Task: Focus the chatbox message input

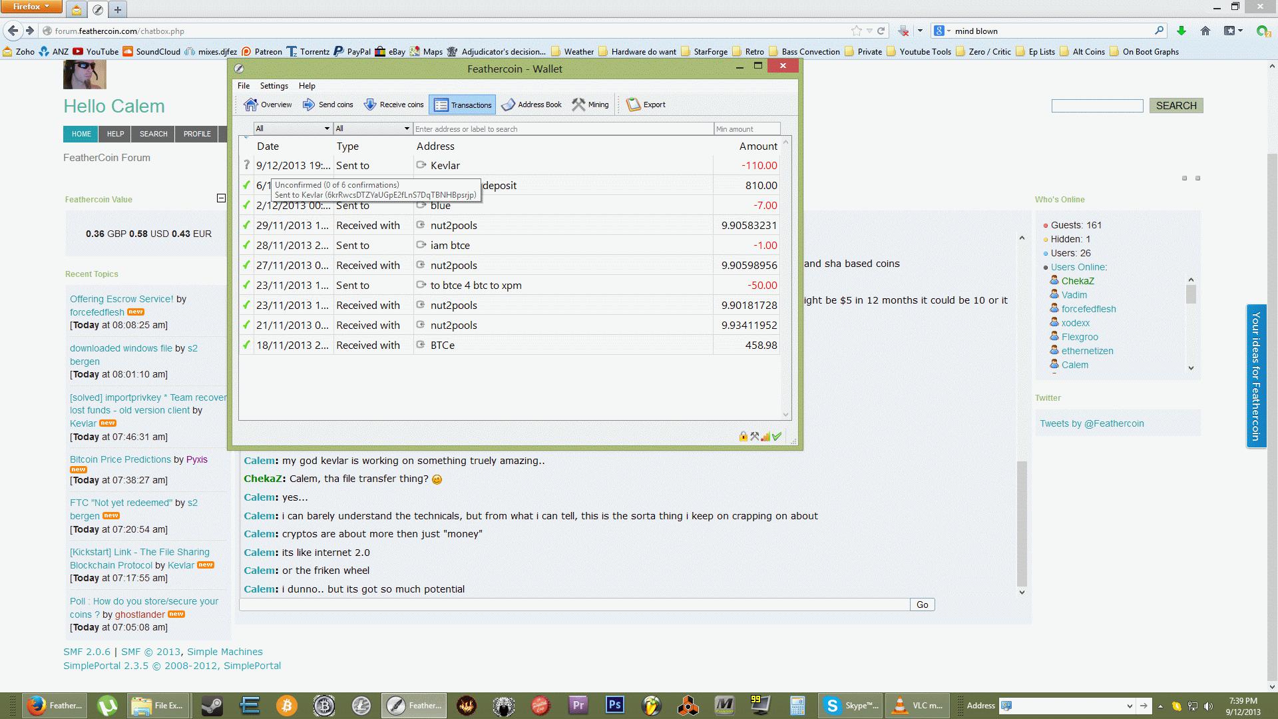Action: coord(574,604)
